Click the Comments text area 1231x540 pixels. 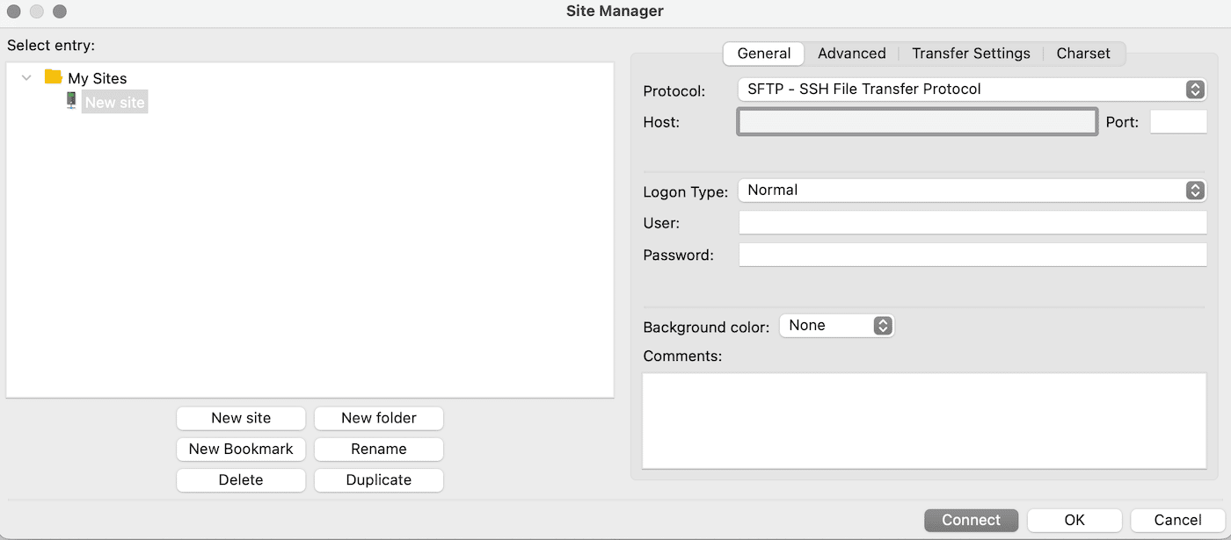(923, 420)
